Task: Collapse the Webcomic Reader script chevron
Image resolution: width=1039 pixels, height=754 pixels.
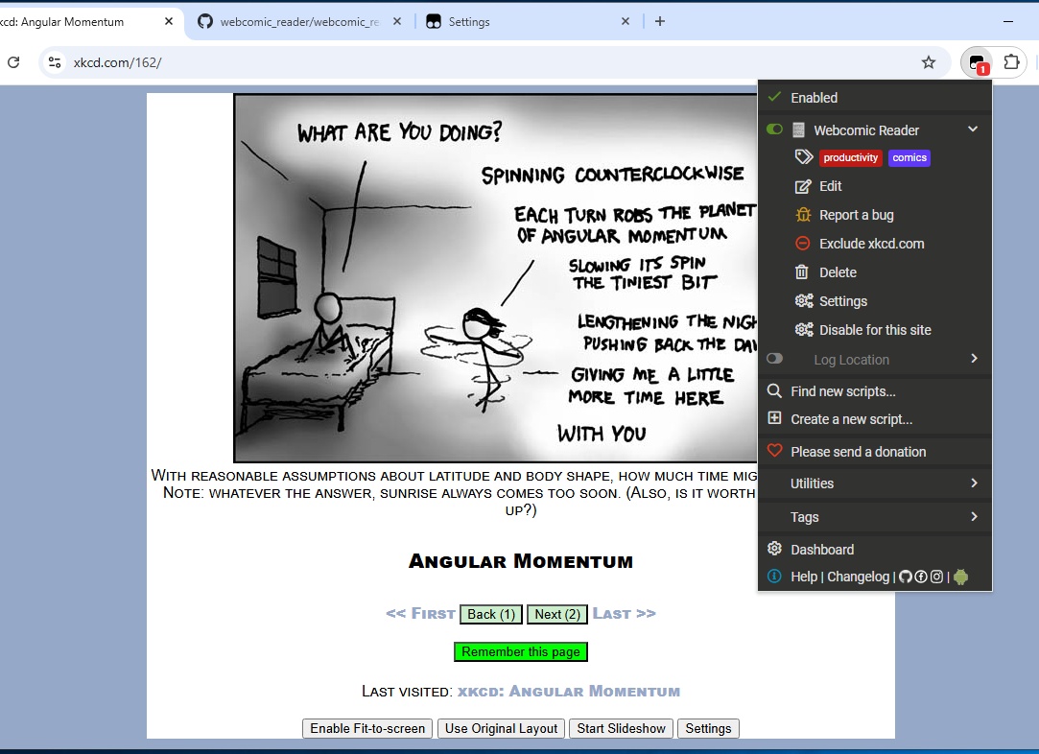Action: [973, 130]
